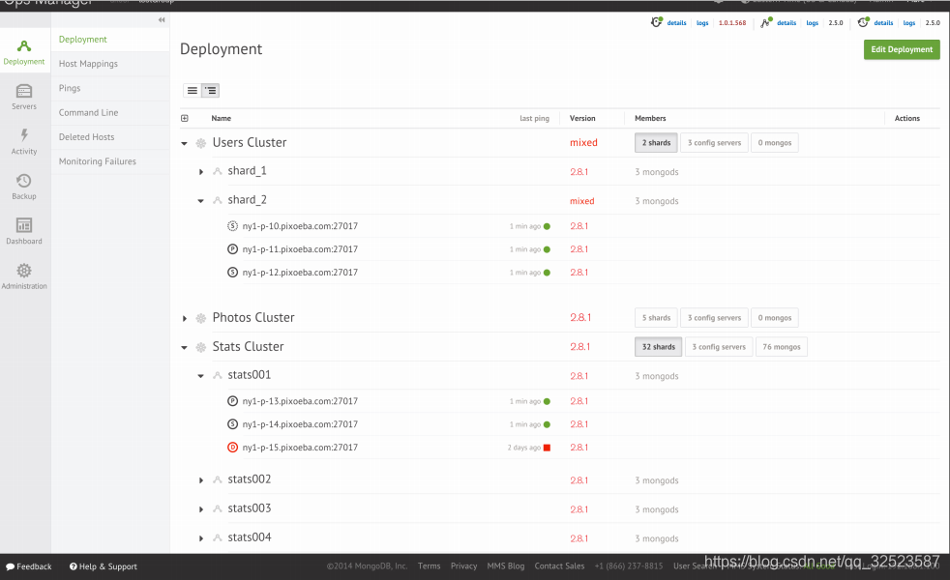Image resolution: width=950 pixels, height=580 pixels.
Task: Open the Backup section from the sidebar
Action: click(x=24, y=184)
